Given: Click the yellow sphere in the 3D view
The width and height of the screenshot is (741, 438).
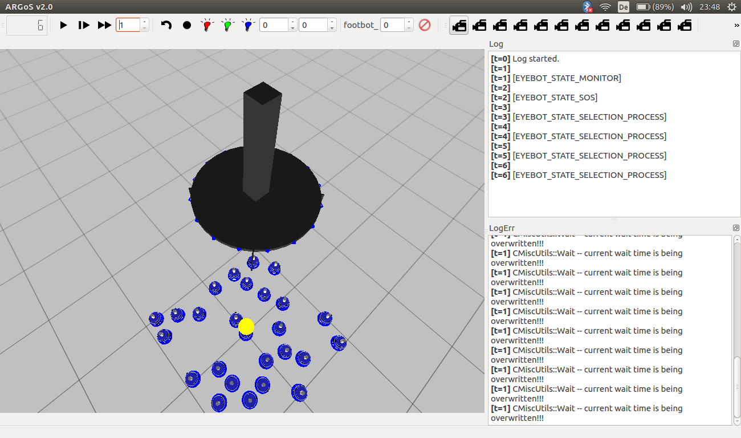Looking at the screenshot, I should [246, 326].
